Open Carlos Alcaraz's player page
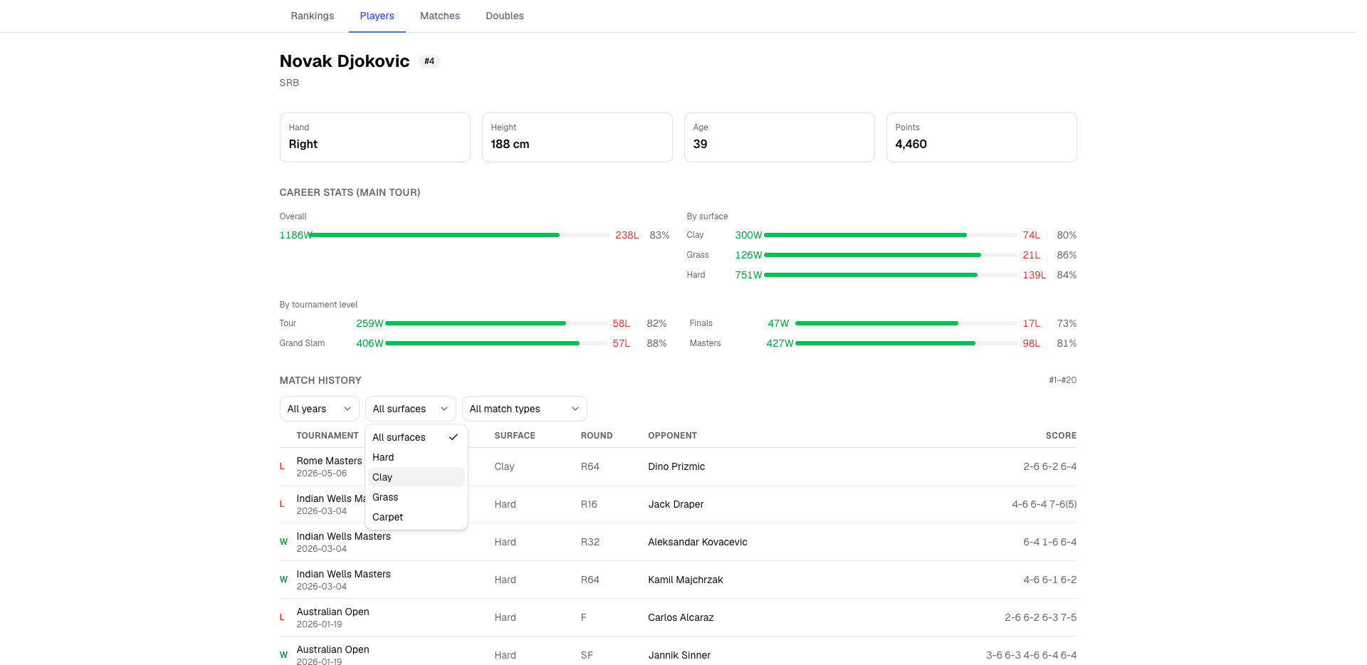 click(x=681, y=617)
